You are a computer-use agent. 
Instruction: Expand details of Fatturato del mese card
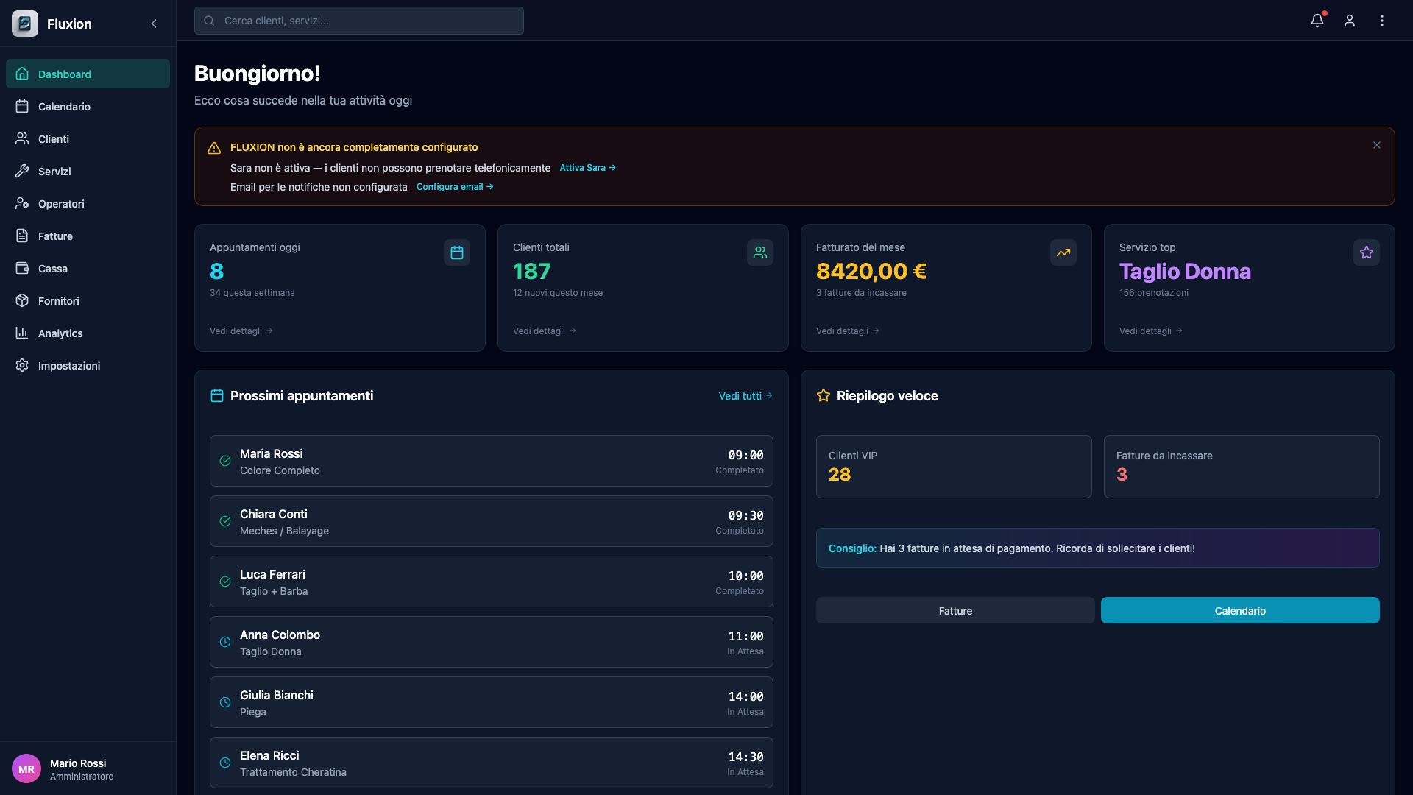point(846,331)
